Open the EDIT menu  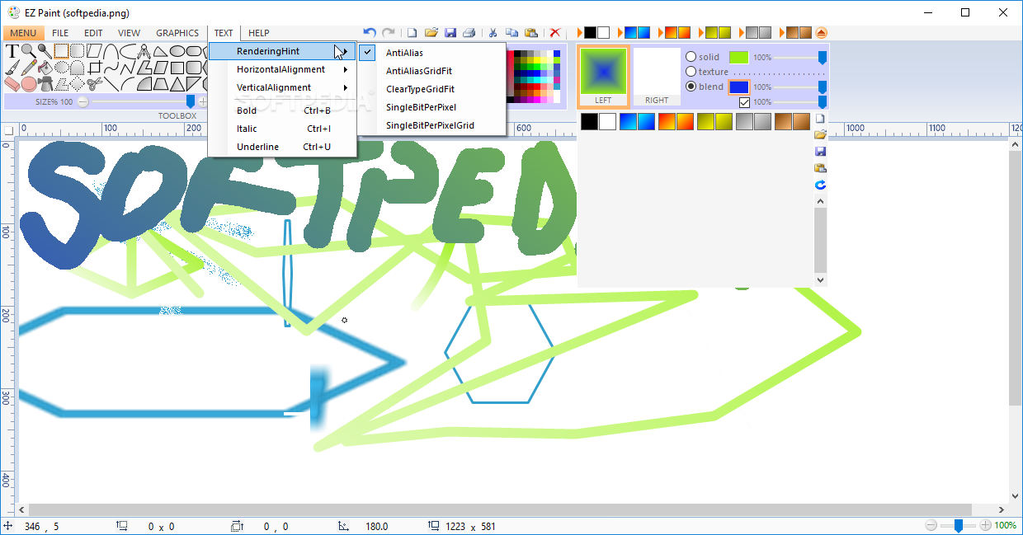point(93,33)
